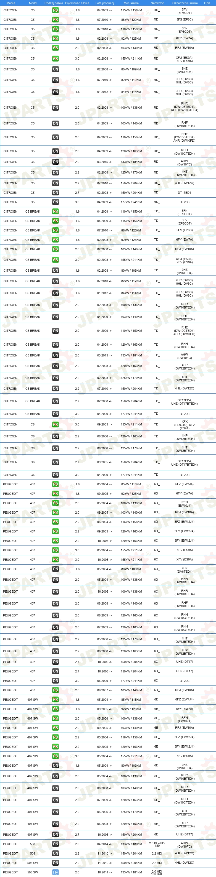216x877 pixels.
Task: Click the '2.0 BlueHDi 180' body cell
Action: click(x=157, y=844)
